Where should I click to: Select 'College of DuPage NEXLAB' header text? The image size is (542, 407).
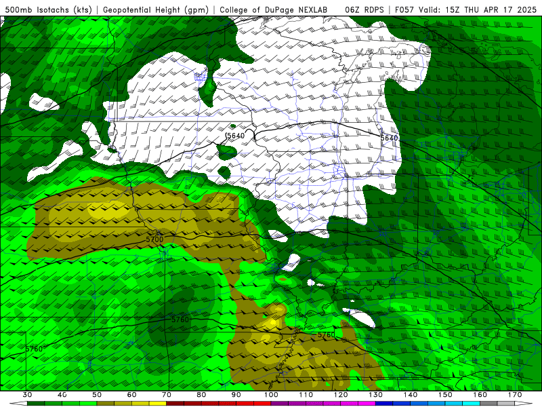tap(274, 9)
